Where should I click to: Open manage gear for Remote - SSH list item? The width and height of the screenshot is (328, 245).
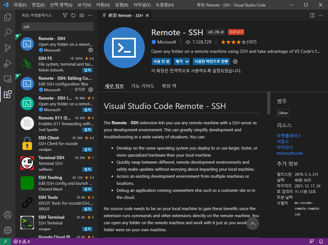click(91, 50)
